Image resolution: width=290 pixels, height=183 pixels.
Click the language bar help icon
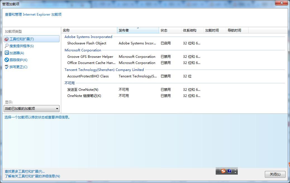pyautogui.click(x=229, y=171)
